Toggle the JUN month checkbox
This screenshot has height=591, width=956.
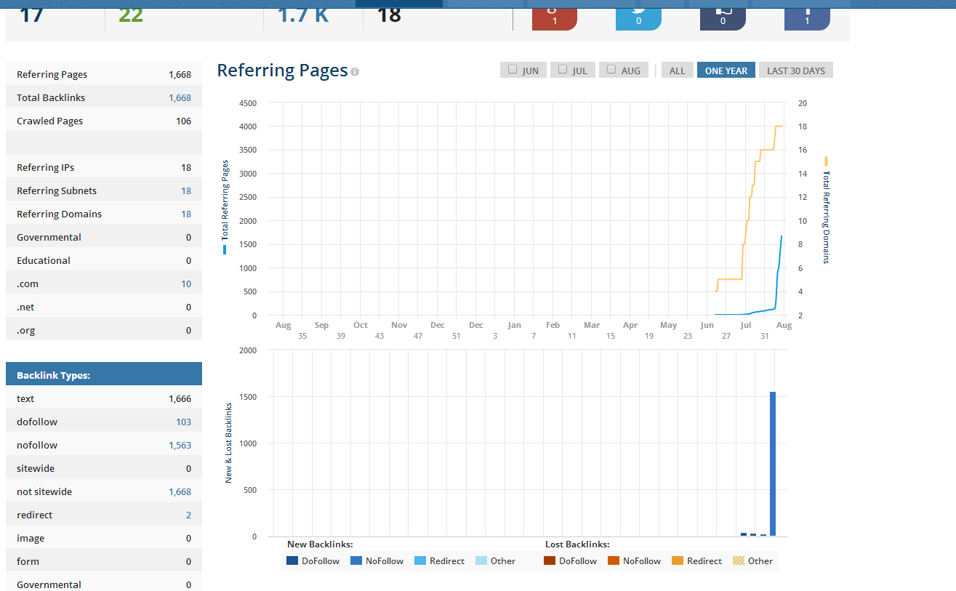click(513, 70)
